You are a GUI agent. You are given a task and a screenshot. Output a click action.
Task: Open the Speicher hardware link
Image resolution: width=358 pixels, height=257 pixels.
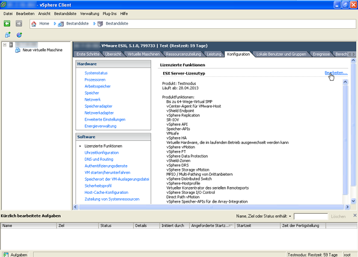(91, 93)
